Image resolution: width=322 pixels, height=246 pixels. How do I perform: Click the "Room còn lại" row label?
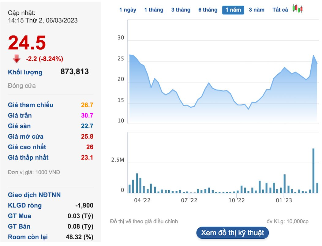[28, 237]
